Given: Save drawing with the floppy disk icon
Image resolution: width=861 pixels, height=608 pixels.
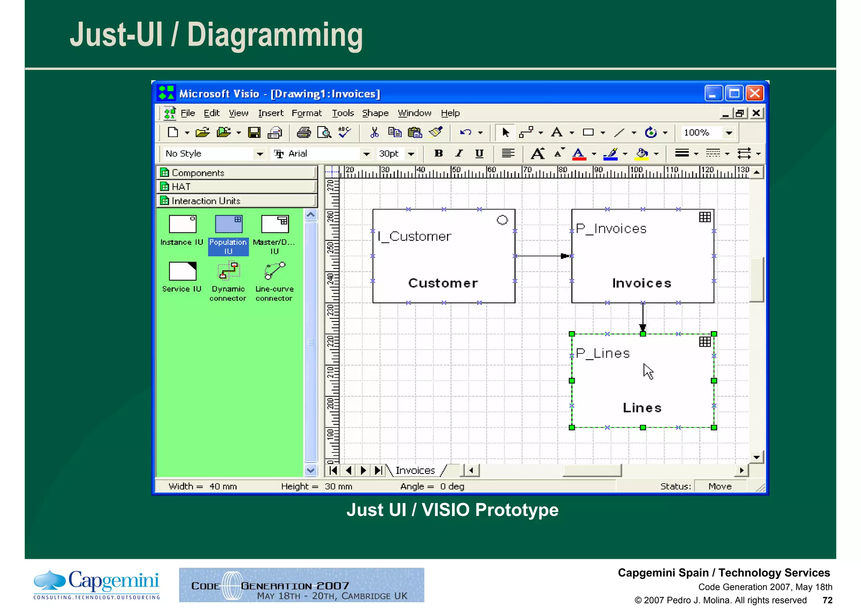Looking at the screenshot, I should (x=254, y=133).
